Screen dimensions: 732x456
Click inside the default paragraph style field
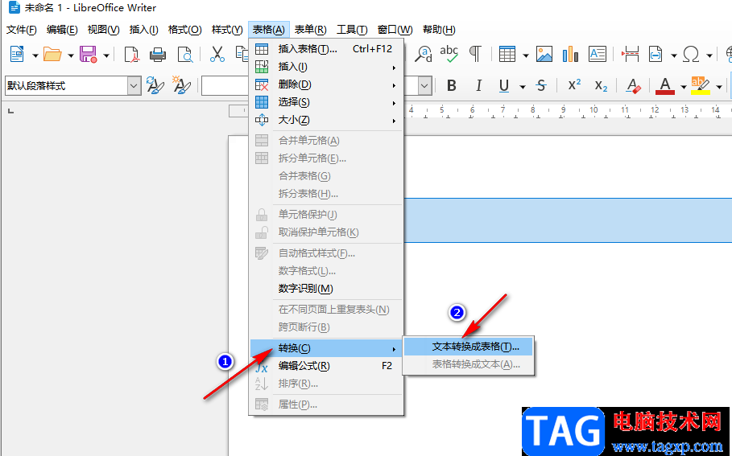(66, 86)
